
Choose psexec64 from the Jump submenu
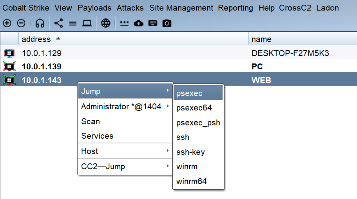coord(194,108)
